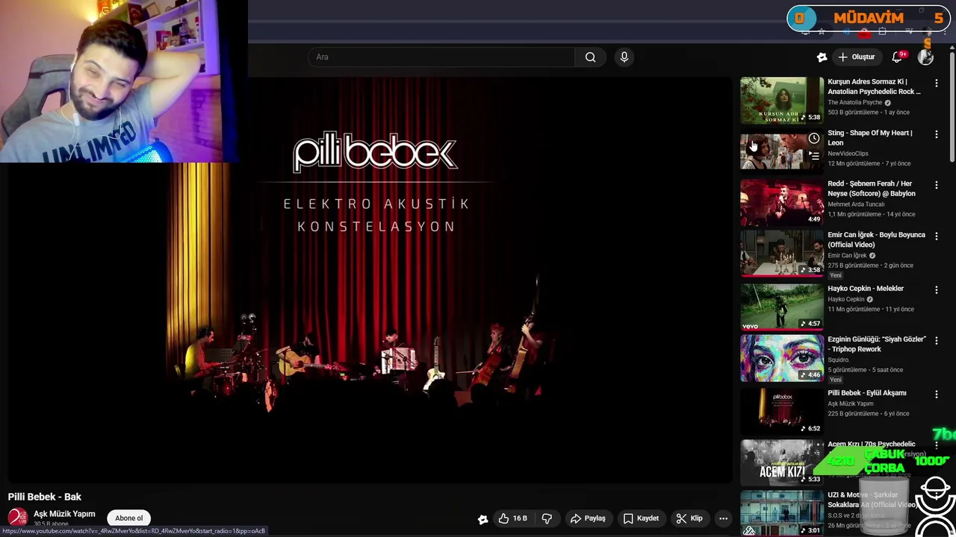The image size is (956, 537).
Task: Create a clip with the Klip button
Action: tap(689, 518)
